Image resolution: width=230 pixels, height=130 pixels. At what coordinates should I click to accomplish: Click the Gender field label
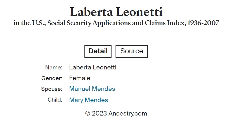[x=52, y=78]
